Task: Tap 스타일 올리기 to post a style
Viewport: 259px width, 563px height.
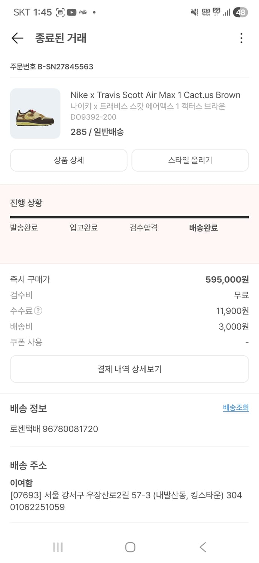Action: pos(190,160)
